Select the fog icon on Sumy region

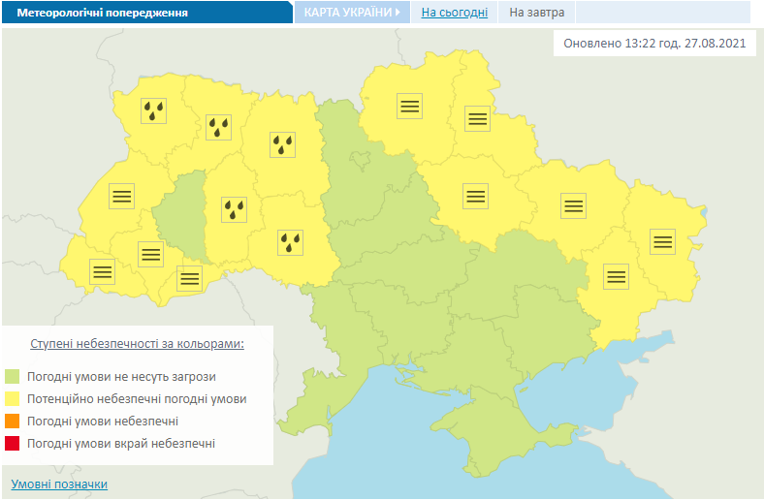477,119
